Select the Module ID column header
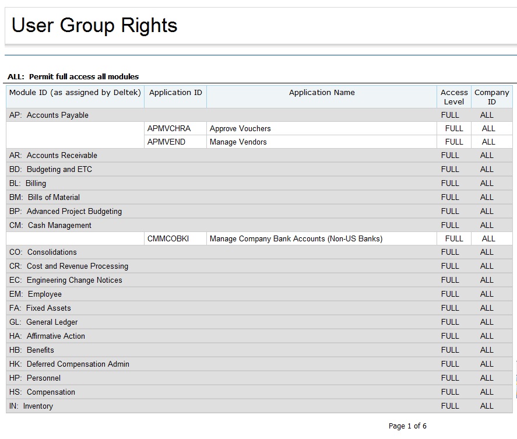Screen dimensions: 517x439 point(75,93)
